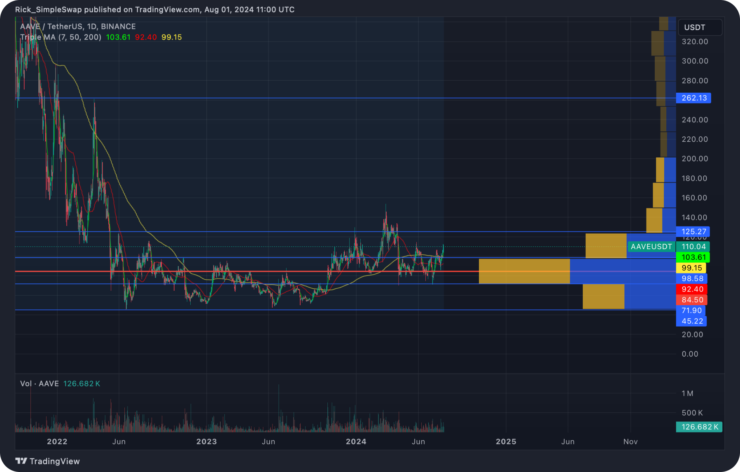740x472 pixels.
Task: Open the USDT currency selector
Action: (700, 27)
